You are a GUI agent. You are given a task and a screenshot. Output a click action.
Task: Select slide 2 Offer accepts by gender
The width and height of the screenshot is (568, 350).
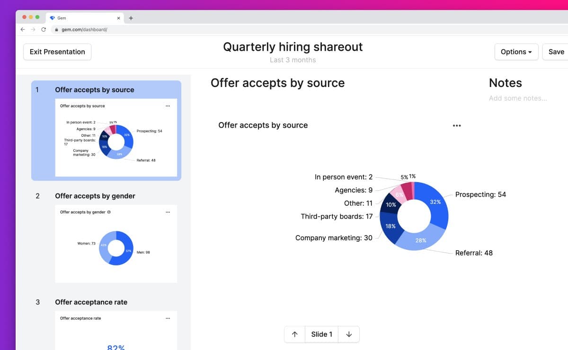click(x=95, y=196)
